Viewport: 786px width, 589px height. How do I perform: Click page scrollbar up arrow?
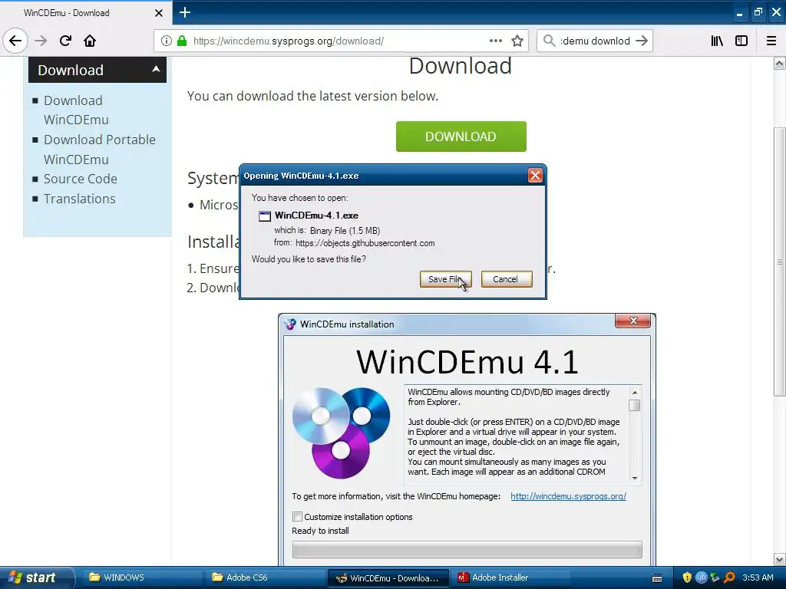pos(779,63)
